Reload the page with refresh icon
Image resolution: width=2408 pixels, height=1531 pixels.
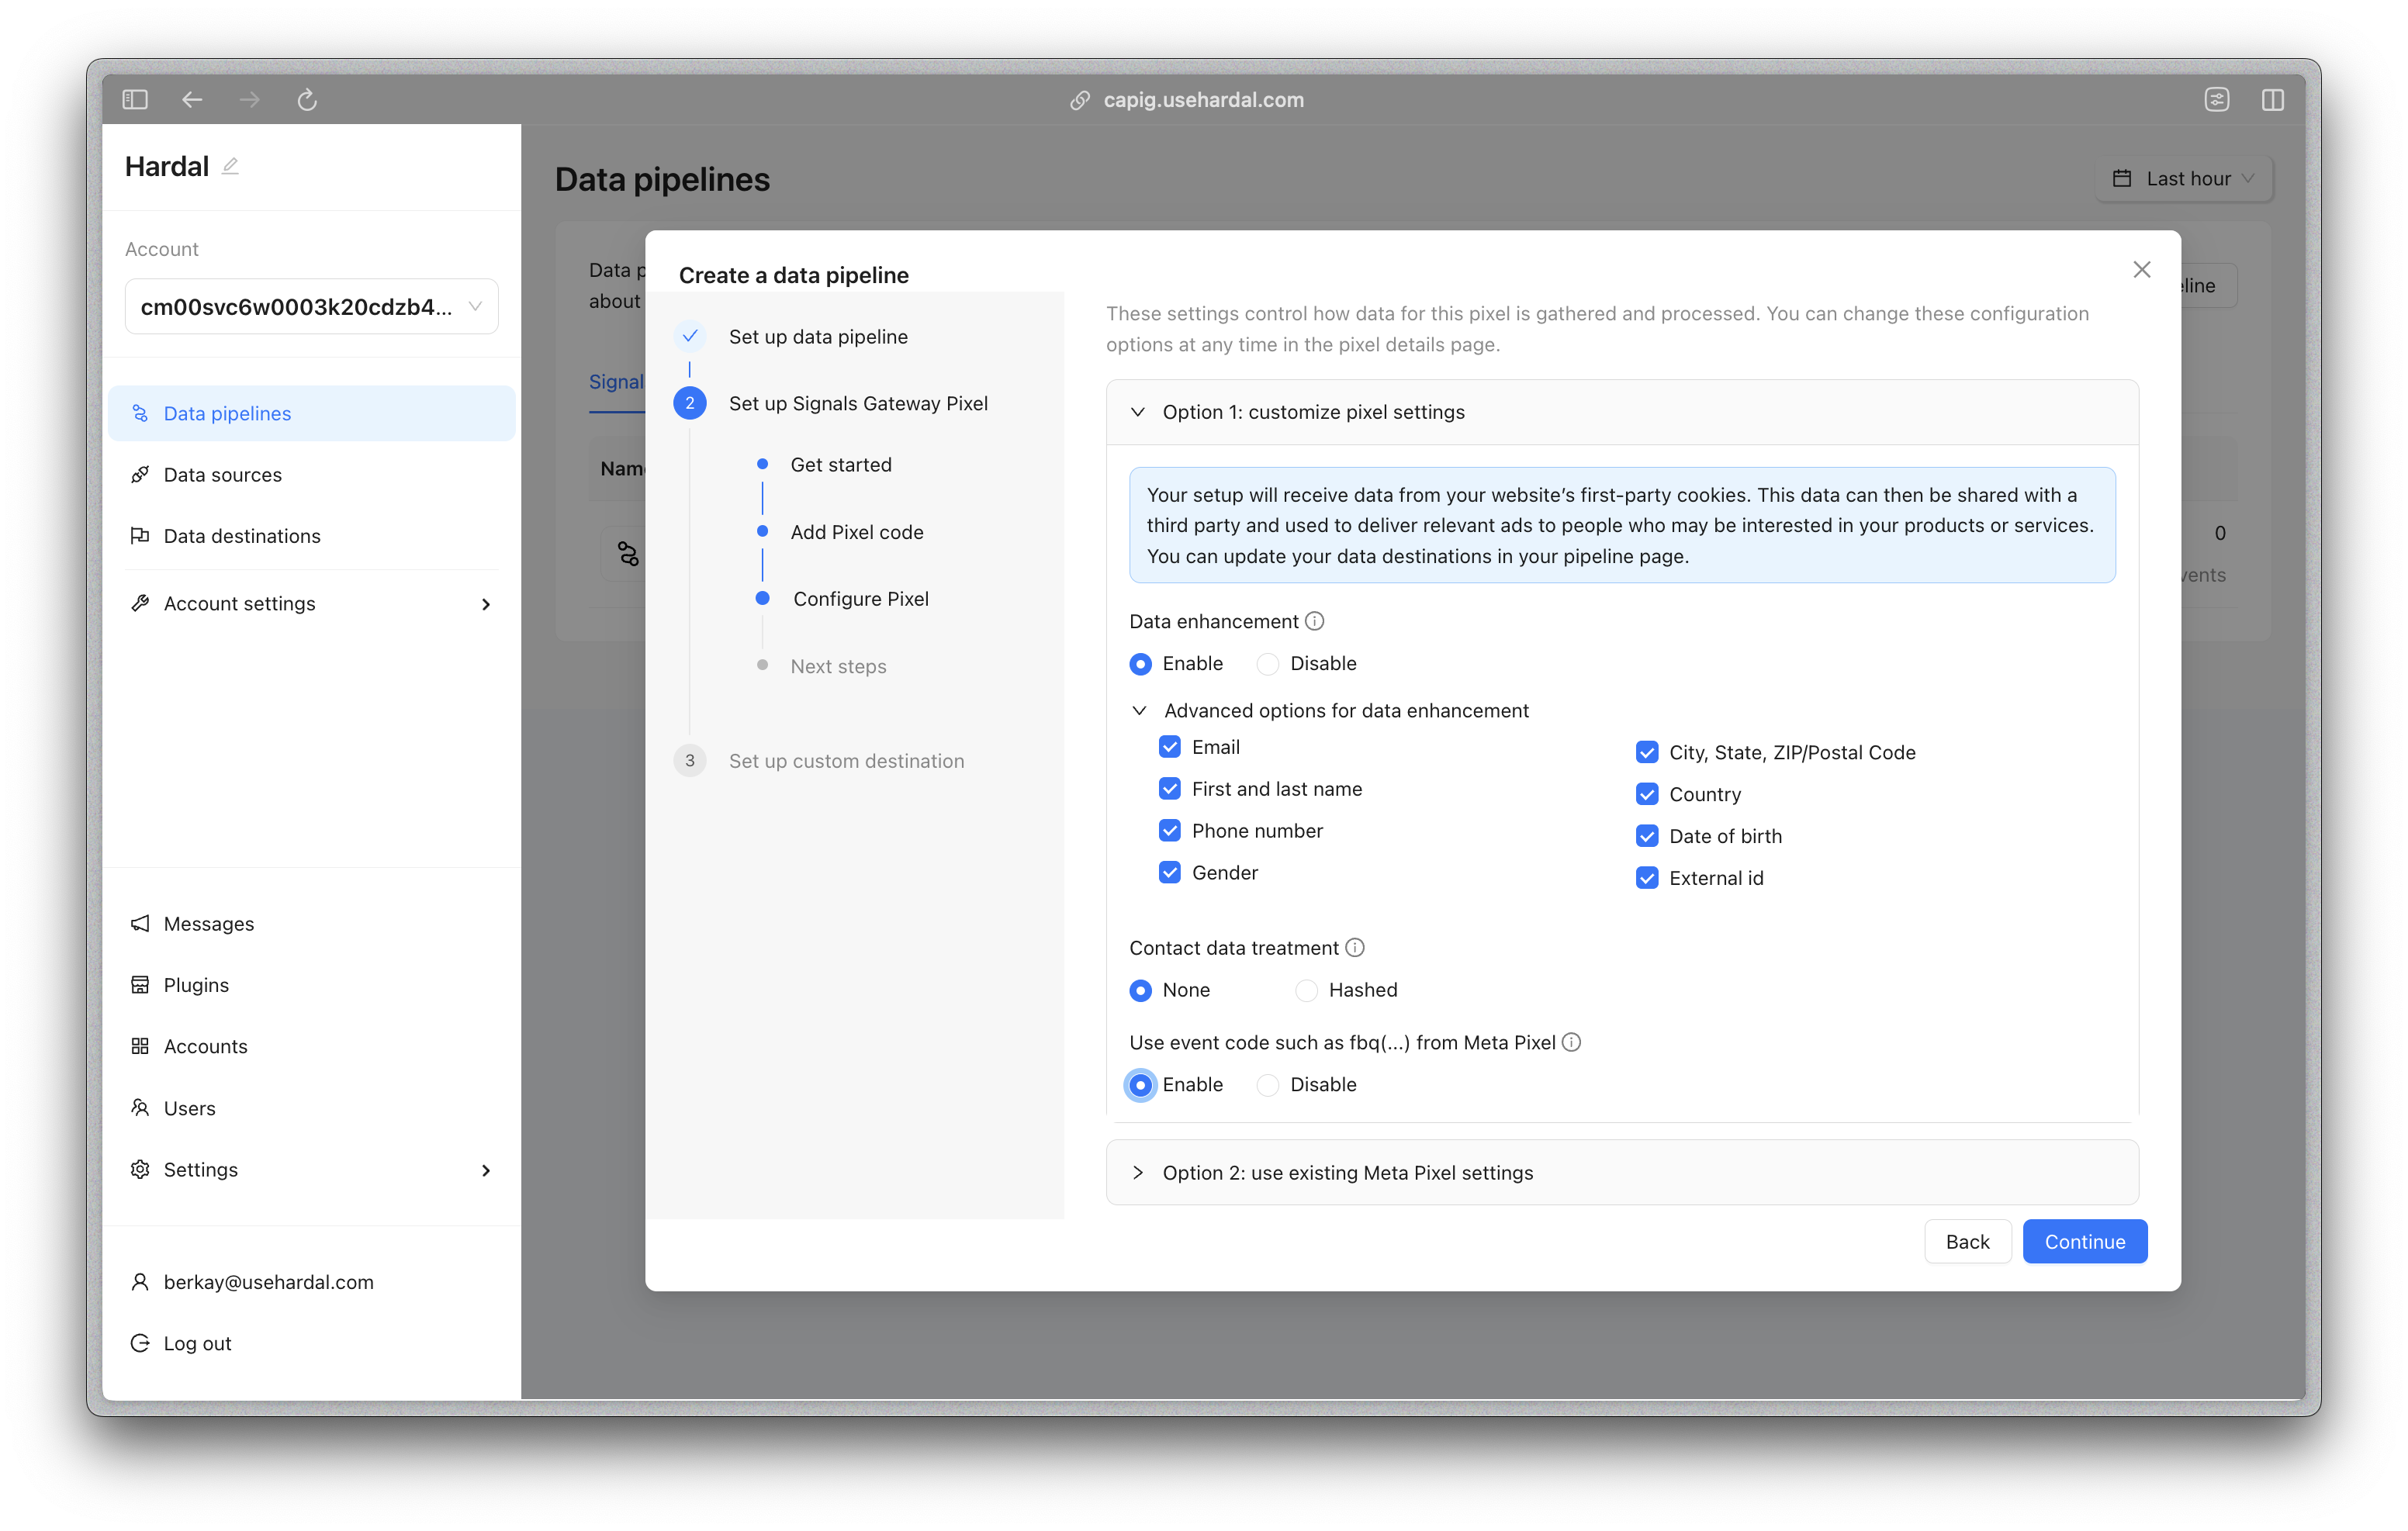[307, 99]
